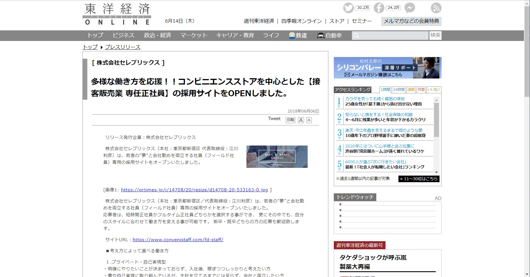
Task: Click the ranking list scrollbar thumb
Action: click(436, 120)
